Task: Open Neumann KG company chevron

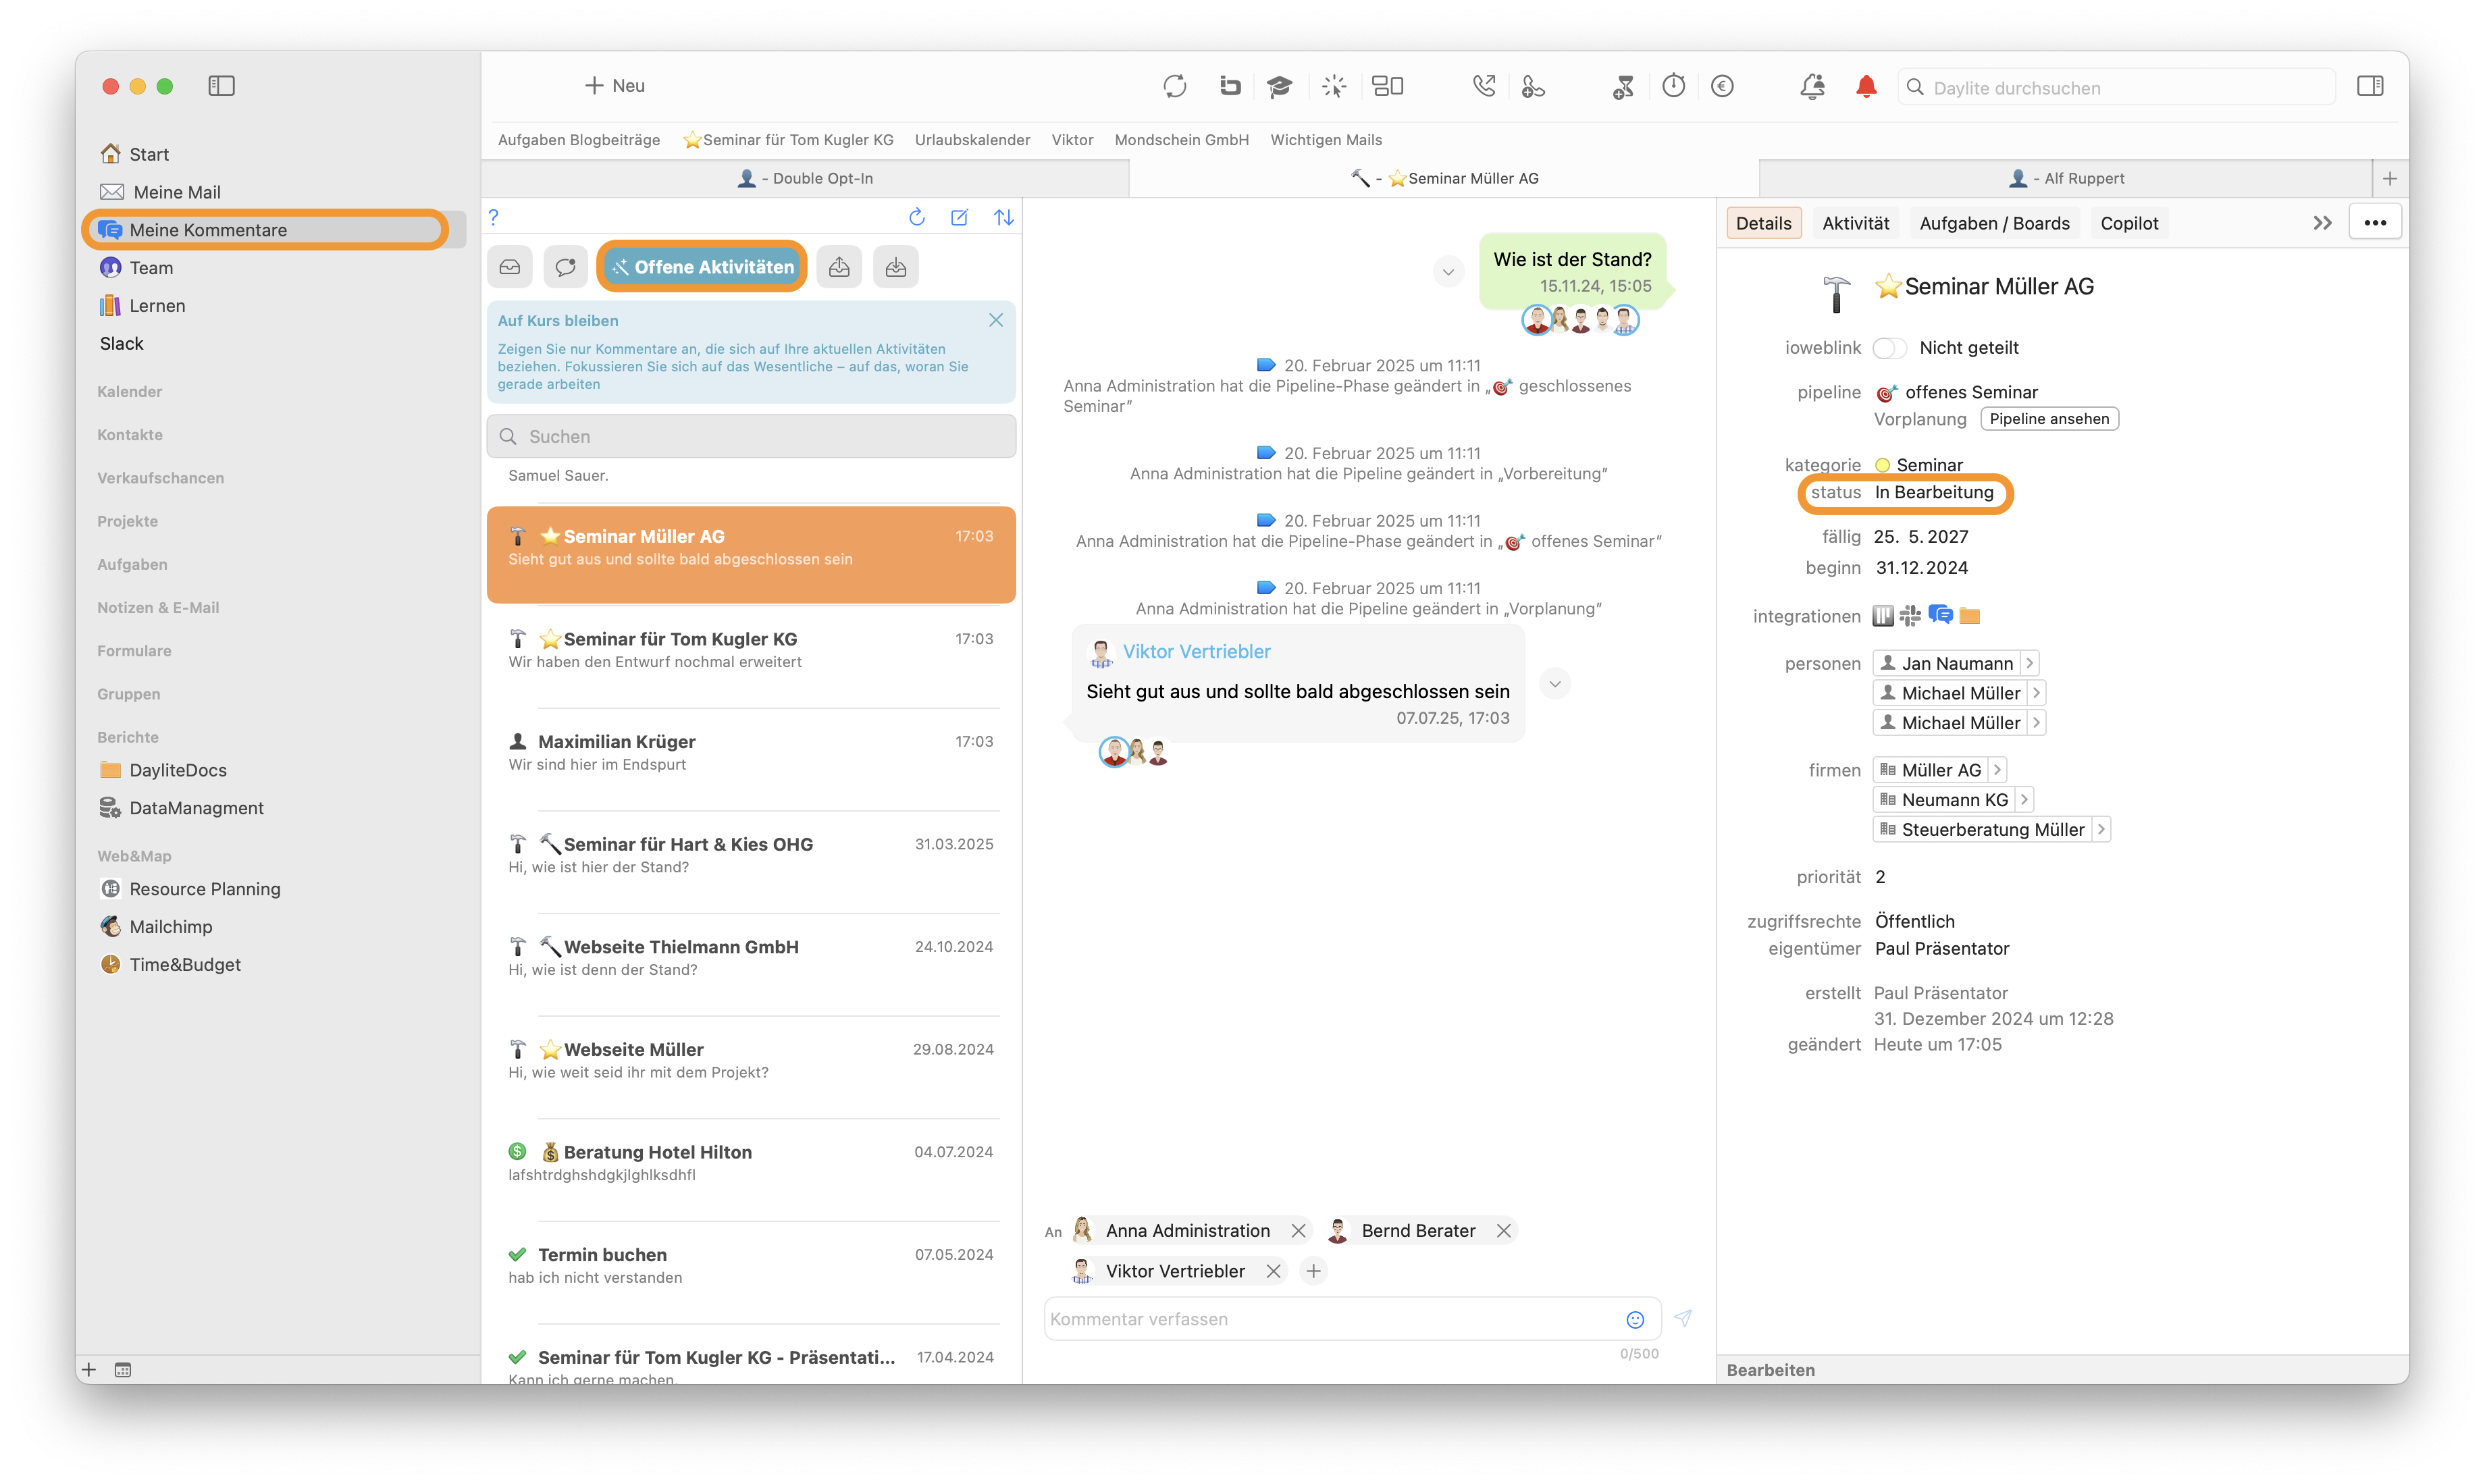Action: pyautogui.click(x=2023, y=799)
